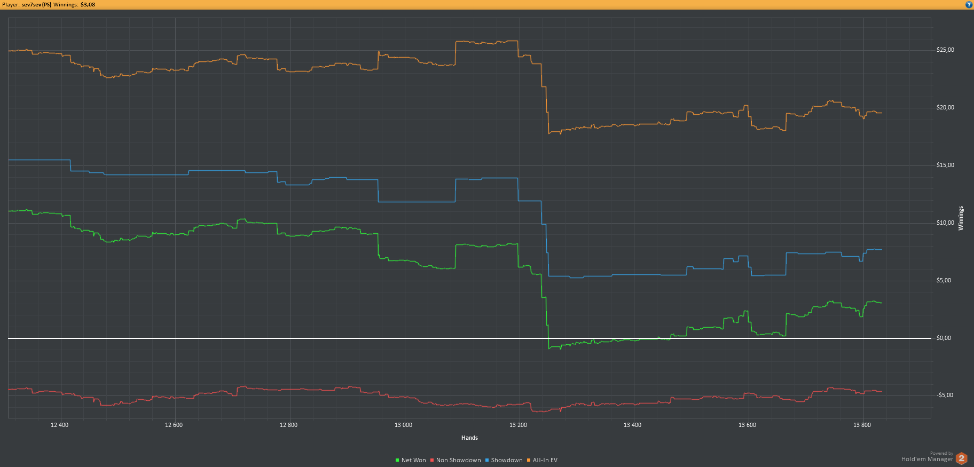
Task: Click the Winnings axis title
Action: [x=961, y=218]
